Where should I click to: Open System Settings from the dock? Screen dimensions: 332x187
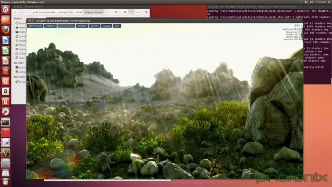(6, 112)
